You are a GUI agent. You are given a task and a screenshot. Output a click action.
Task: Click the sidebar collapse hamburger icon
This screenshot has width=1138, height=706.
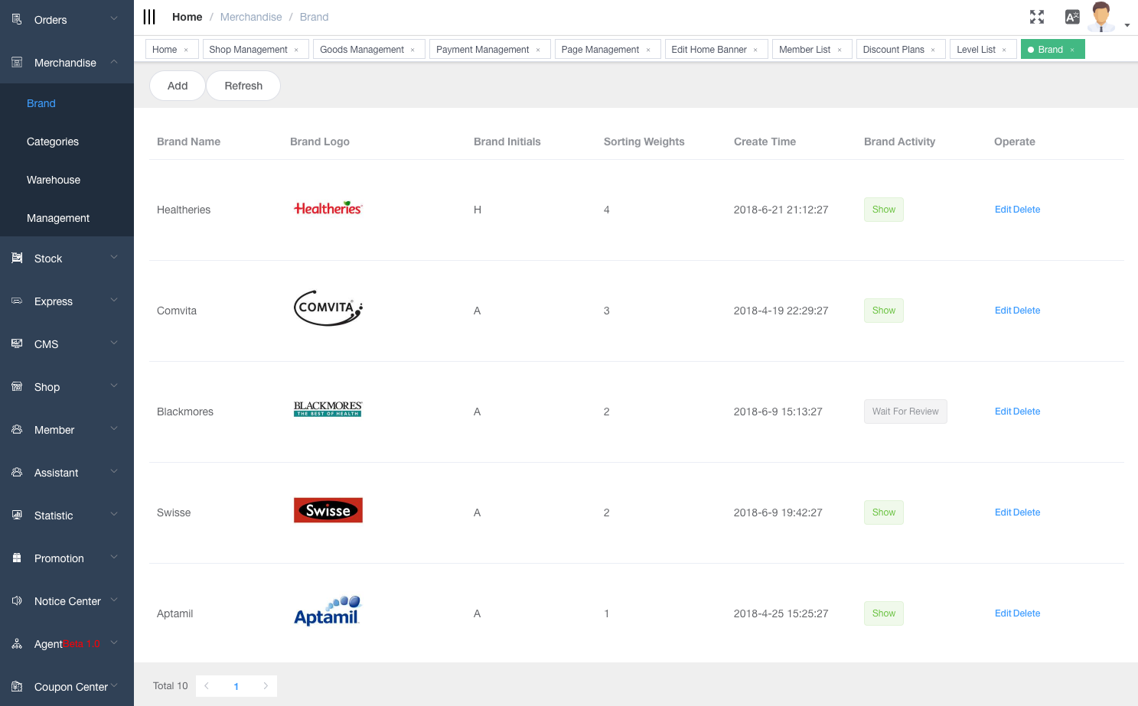[149, 17]
